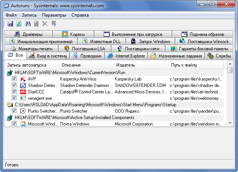Click the Find binoculars icon
The height and width of the screenshot is (172, 238).
pyautogui.click(x=28, y=24)
